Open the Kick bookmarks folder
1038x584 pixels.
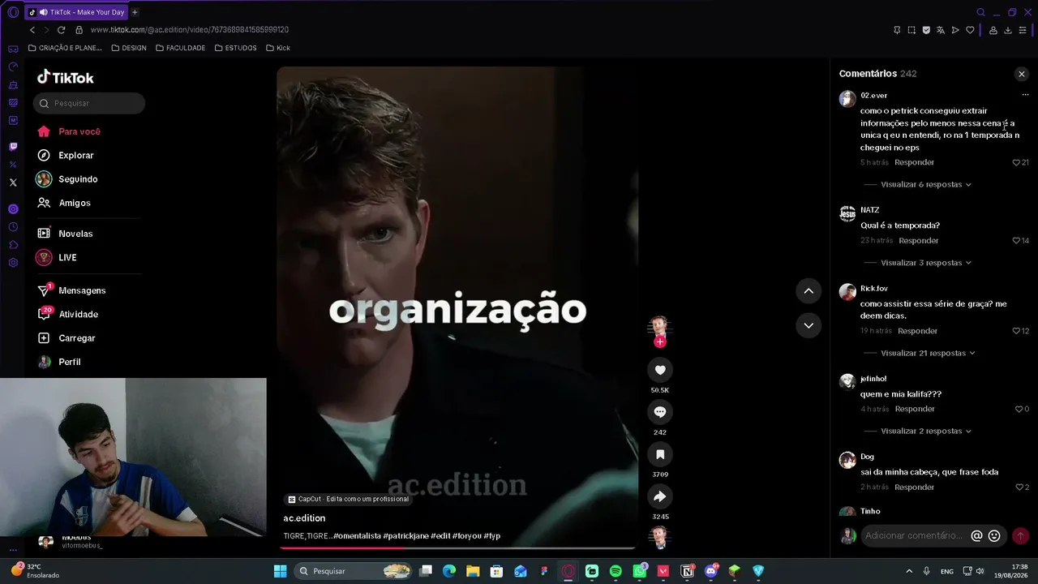pos(278,48)
